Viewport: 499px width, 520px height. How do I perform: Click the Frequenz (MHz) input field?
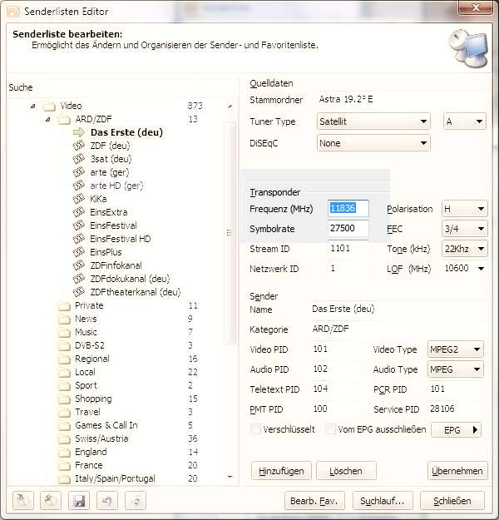coord(348,209)
